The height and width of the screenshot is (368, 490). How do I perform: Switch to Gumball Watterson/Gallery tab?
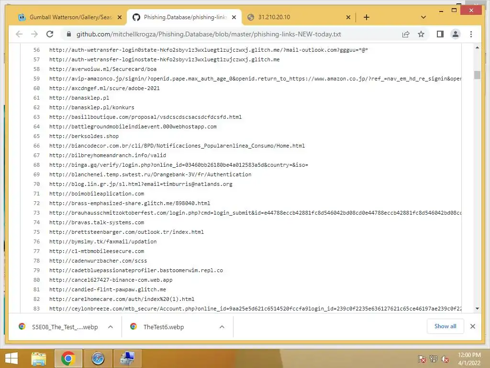[x=70, y=17]
